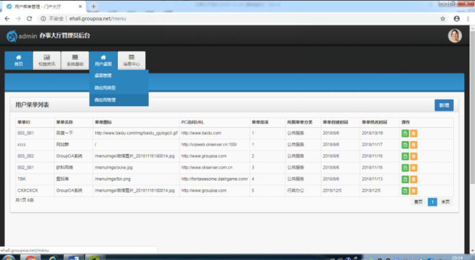Click the orange delete icon for cccc row

413,145
